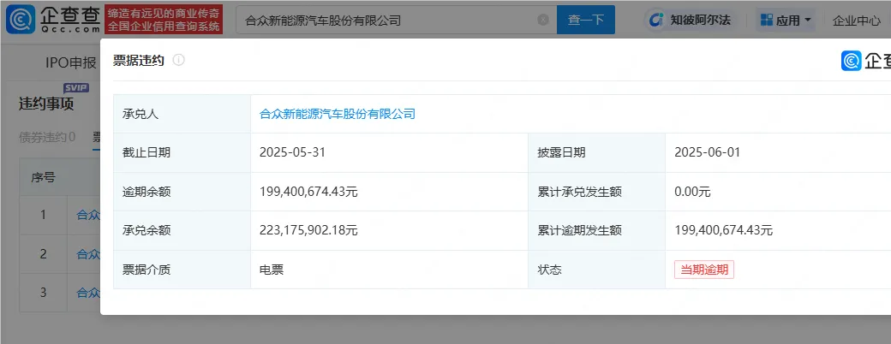
Task: Click the SVIP badge above 违约事项
Action: click(x=76, y=87)
